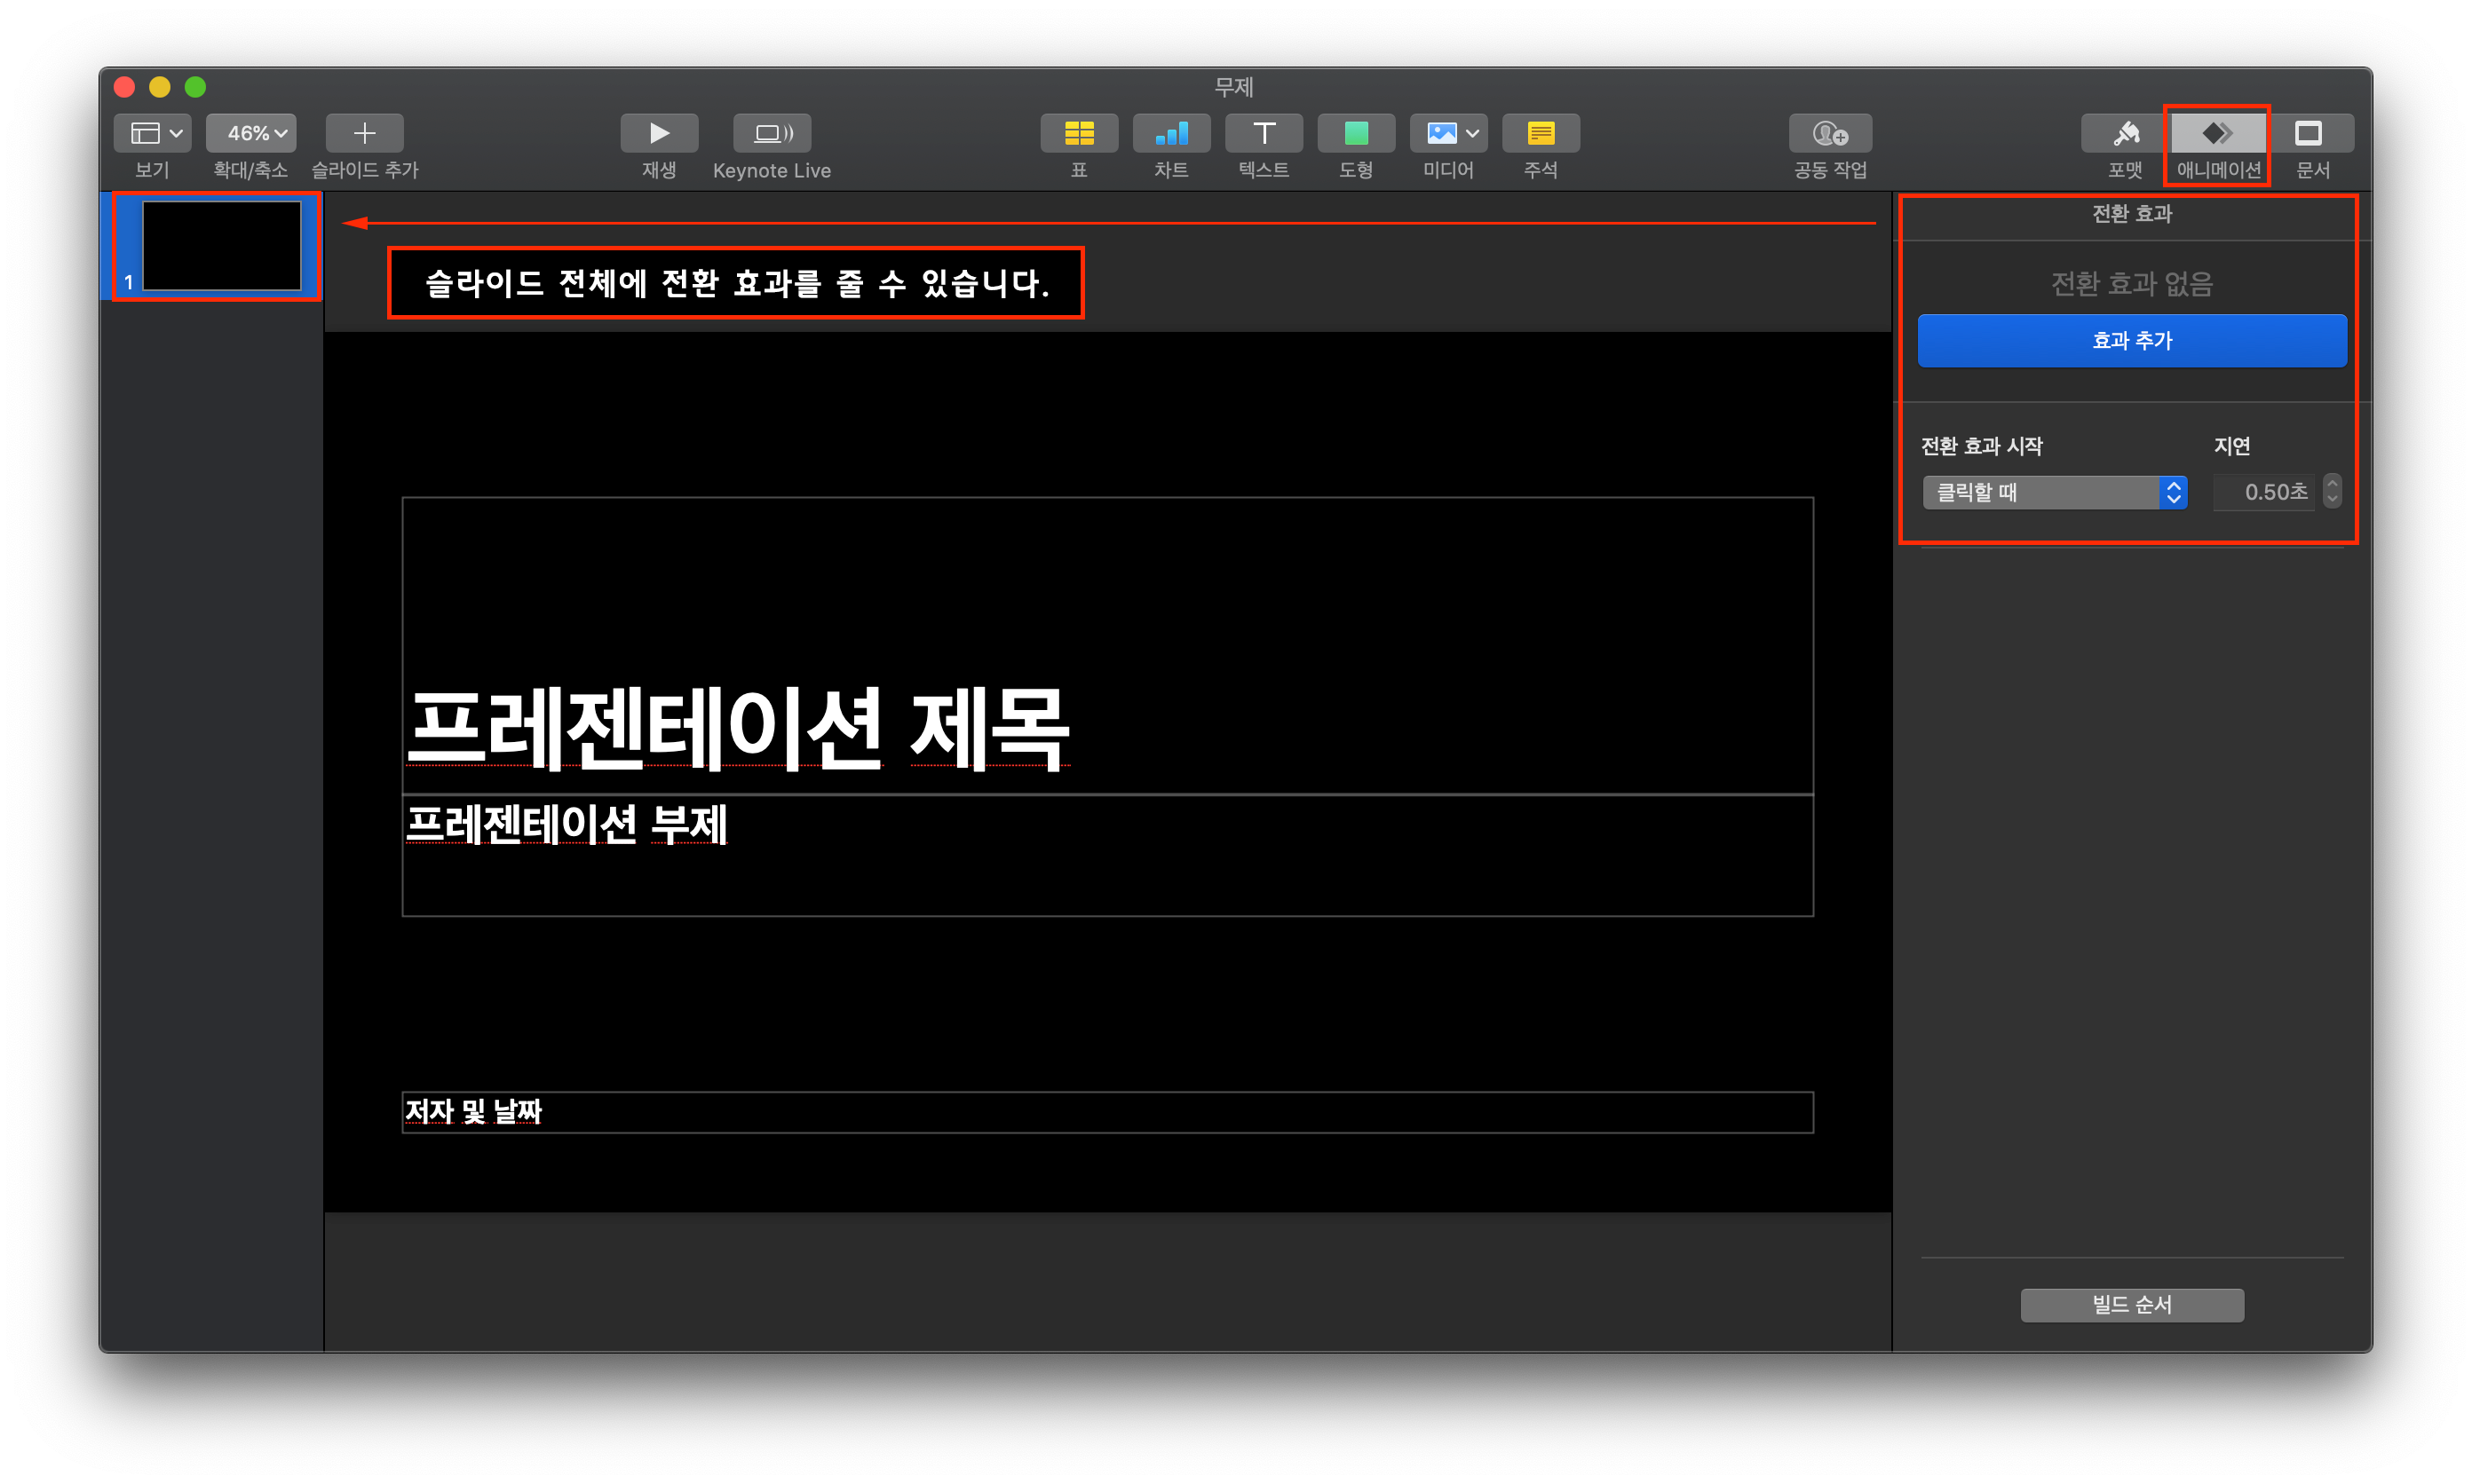Viewport: 2472px width, 1484px height.
Task: Open the 보기 view dropdown
Action: click(x=153, y=133)
